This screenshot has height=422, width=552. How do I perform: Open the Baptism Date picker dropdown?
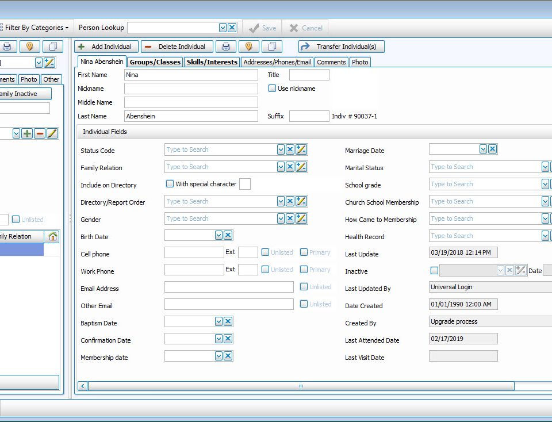click(218, 321)
